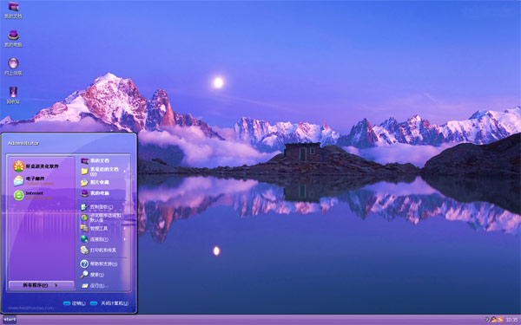
Task: Click the taskbar clock
Action: tap(511, 320)
